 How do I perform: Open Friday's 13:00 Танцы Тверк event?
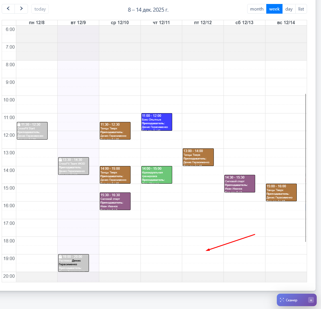click(x=198, y=157)
